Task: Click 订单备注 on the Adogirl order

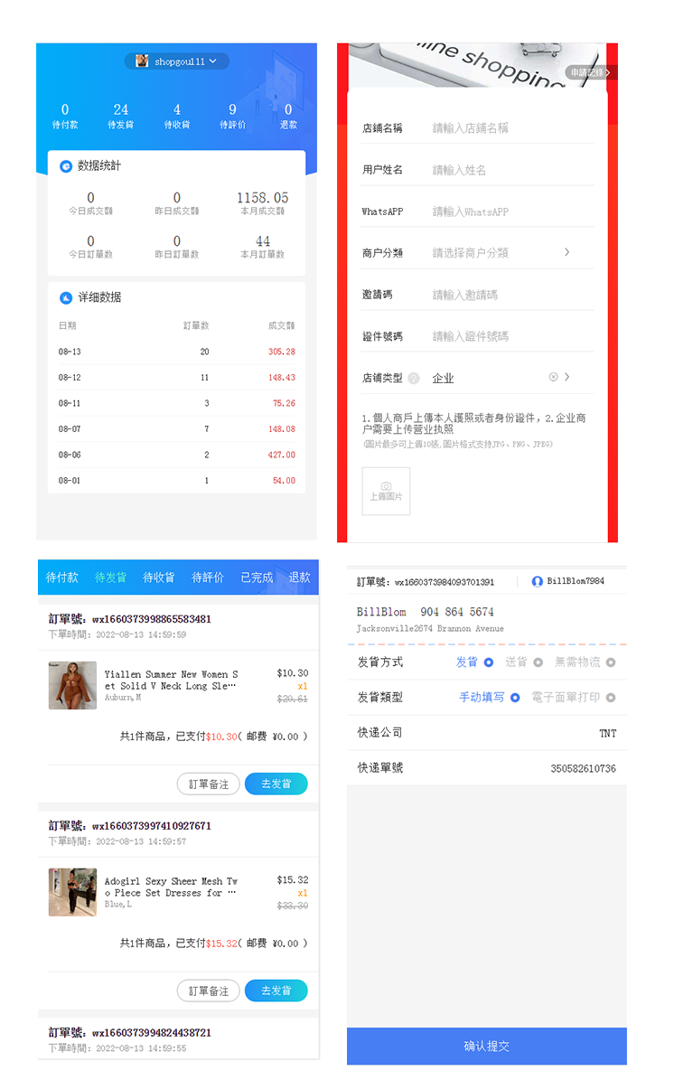Action: coord(209,991)
